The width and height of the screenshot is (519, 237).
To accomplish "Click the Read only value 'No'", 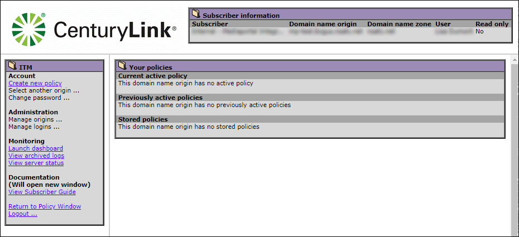I will 479,31.
